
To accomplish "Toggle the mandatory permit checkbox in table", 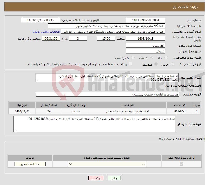I will pos(181,164).
